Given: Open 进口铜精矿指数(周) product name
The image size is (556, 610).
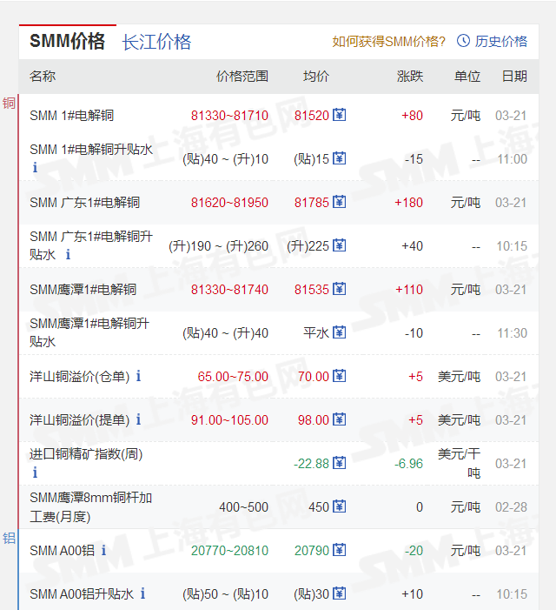Looking at the screenshot, I should click(x=86, y=454).
